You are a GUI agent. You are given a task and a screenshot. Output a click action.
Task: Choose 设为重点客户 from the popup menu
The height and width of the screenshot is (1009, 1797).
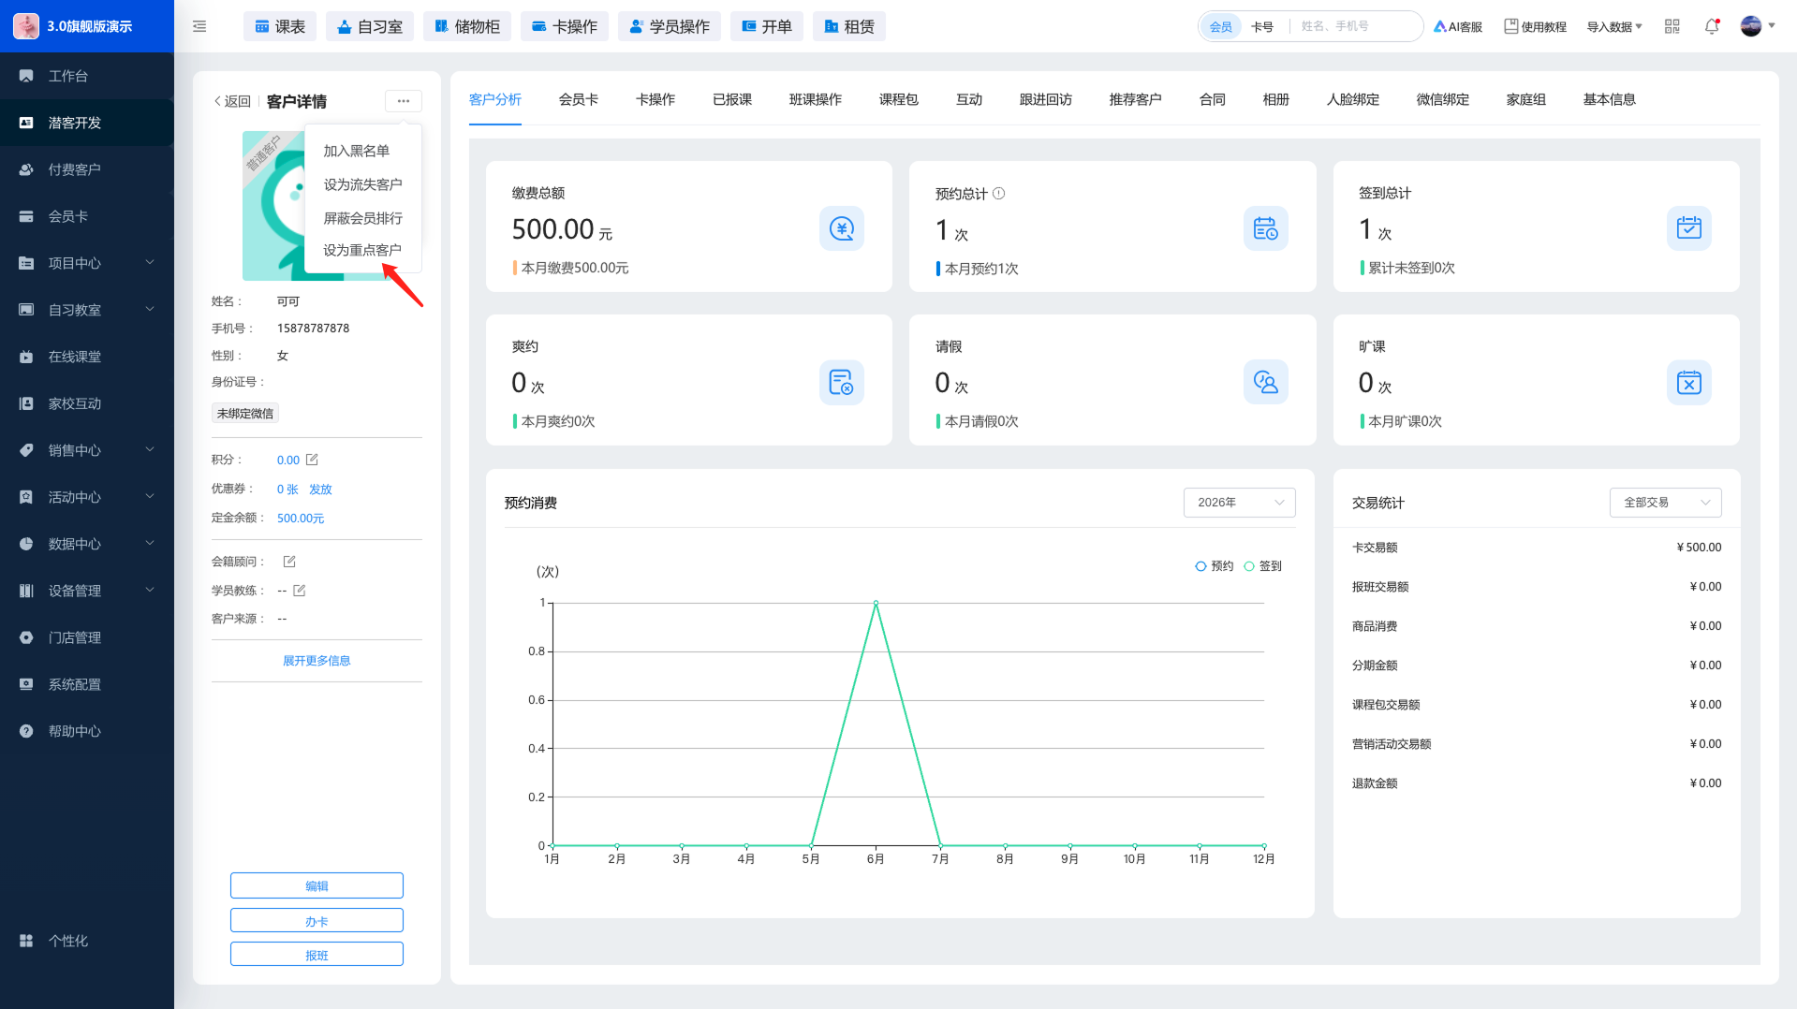[362, 250]
